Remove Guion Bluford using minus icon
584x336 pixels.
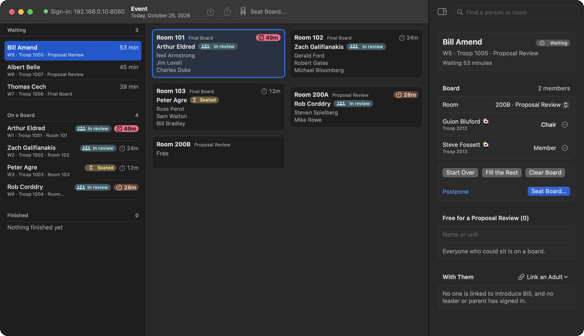pyautogui.click(x=565, y=125)
